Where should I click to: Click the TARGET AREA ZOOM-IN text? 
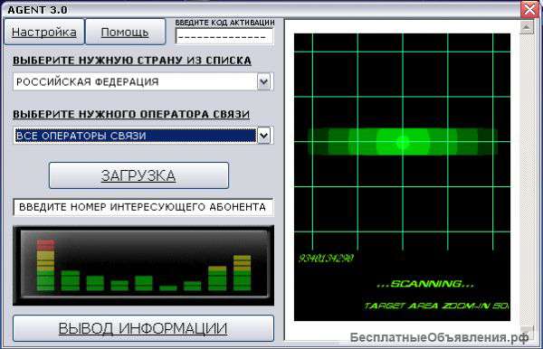tap(436, 306)
